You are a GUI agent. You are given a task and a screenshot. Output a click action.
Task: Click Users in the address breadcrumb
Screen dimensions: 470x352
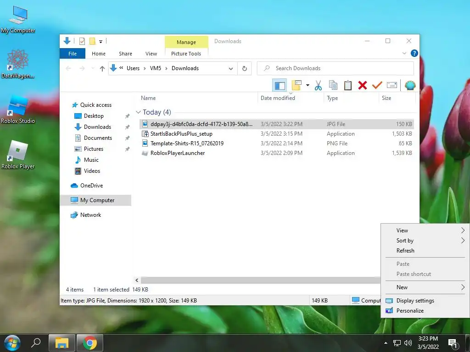coord(133,68)
